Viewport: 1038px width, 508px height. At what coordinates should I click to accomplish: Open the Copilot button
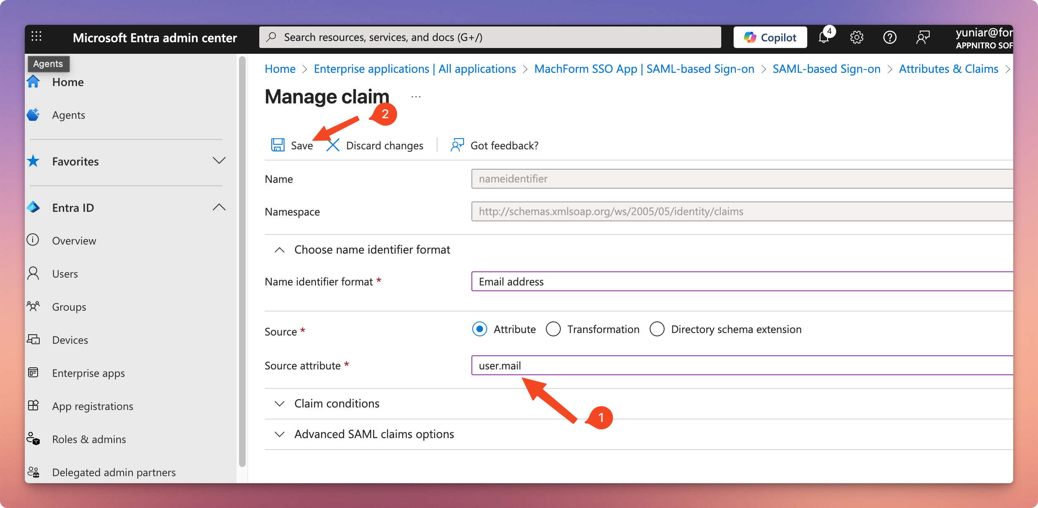coord(770,38)
